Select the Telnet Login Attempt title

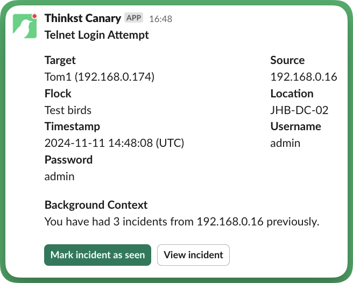(x=96, y=35)
